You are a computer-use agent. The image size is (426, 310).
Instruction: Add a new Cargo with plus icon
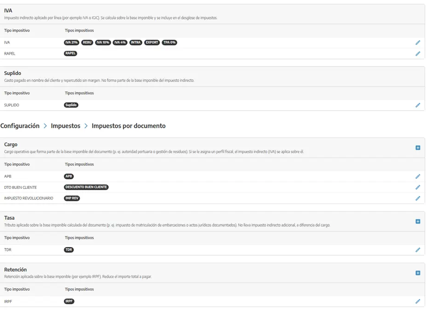pyautogui.click(x=418, y=148)
